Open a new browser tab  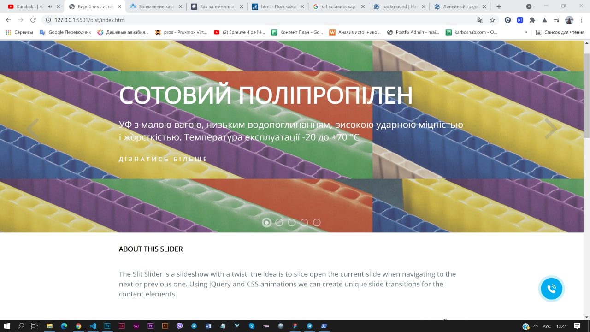(499, 6)
